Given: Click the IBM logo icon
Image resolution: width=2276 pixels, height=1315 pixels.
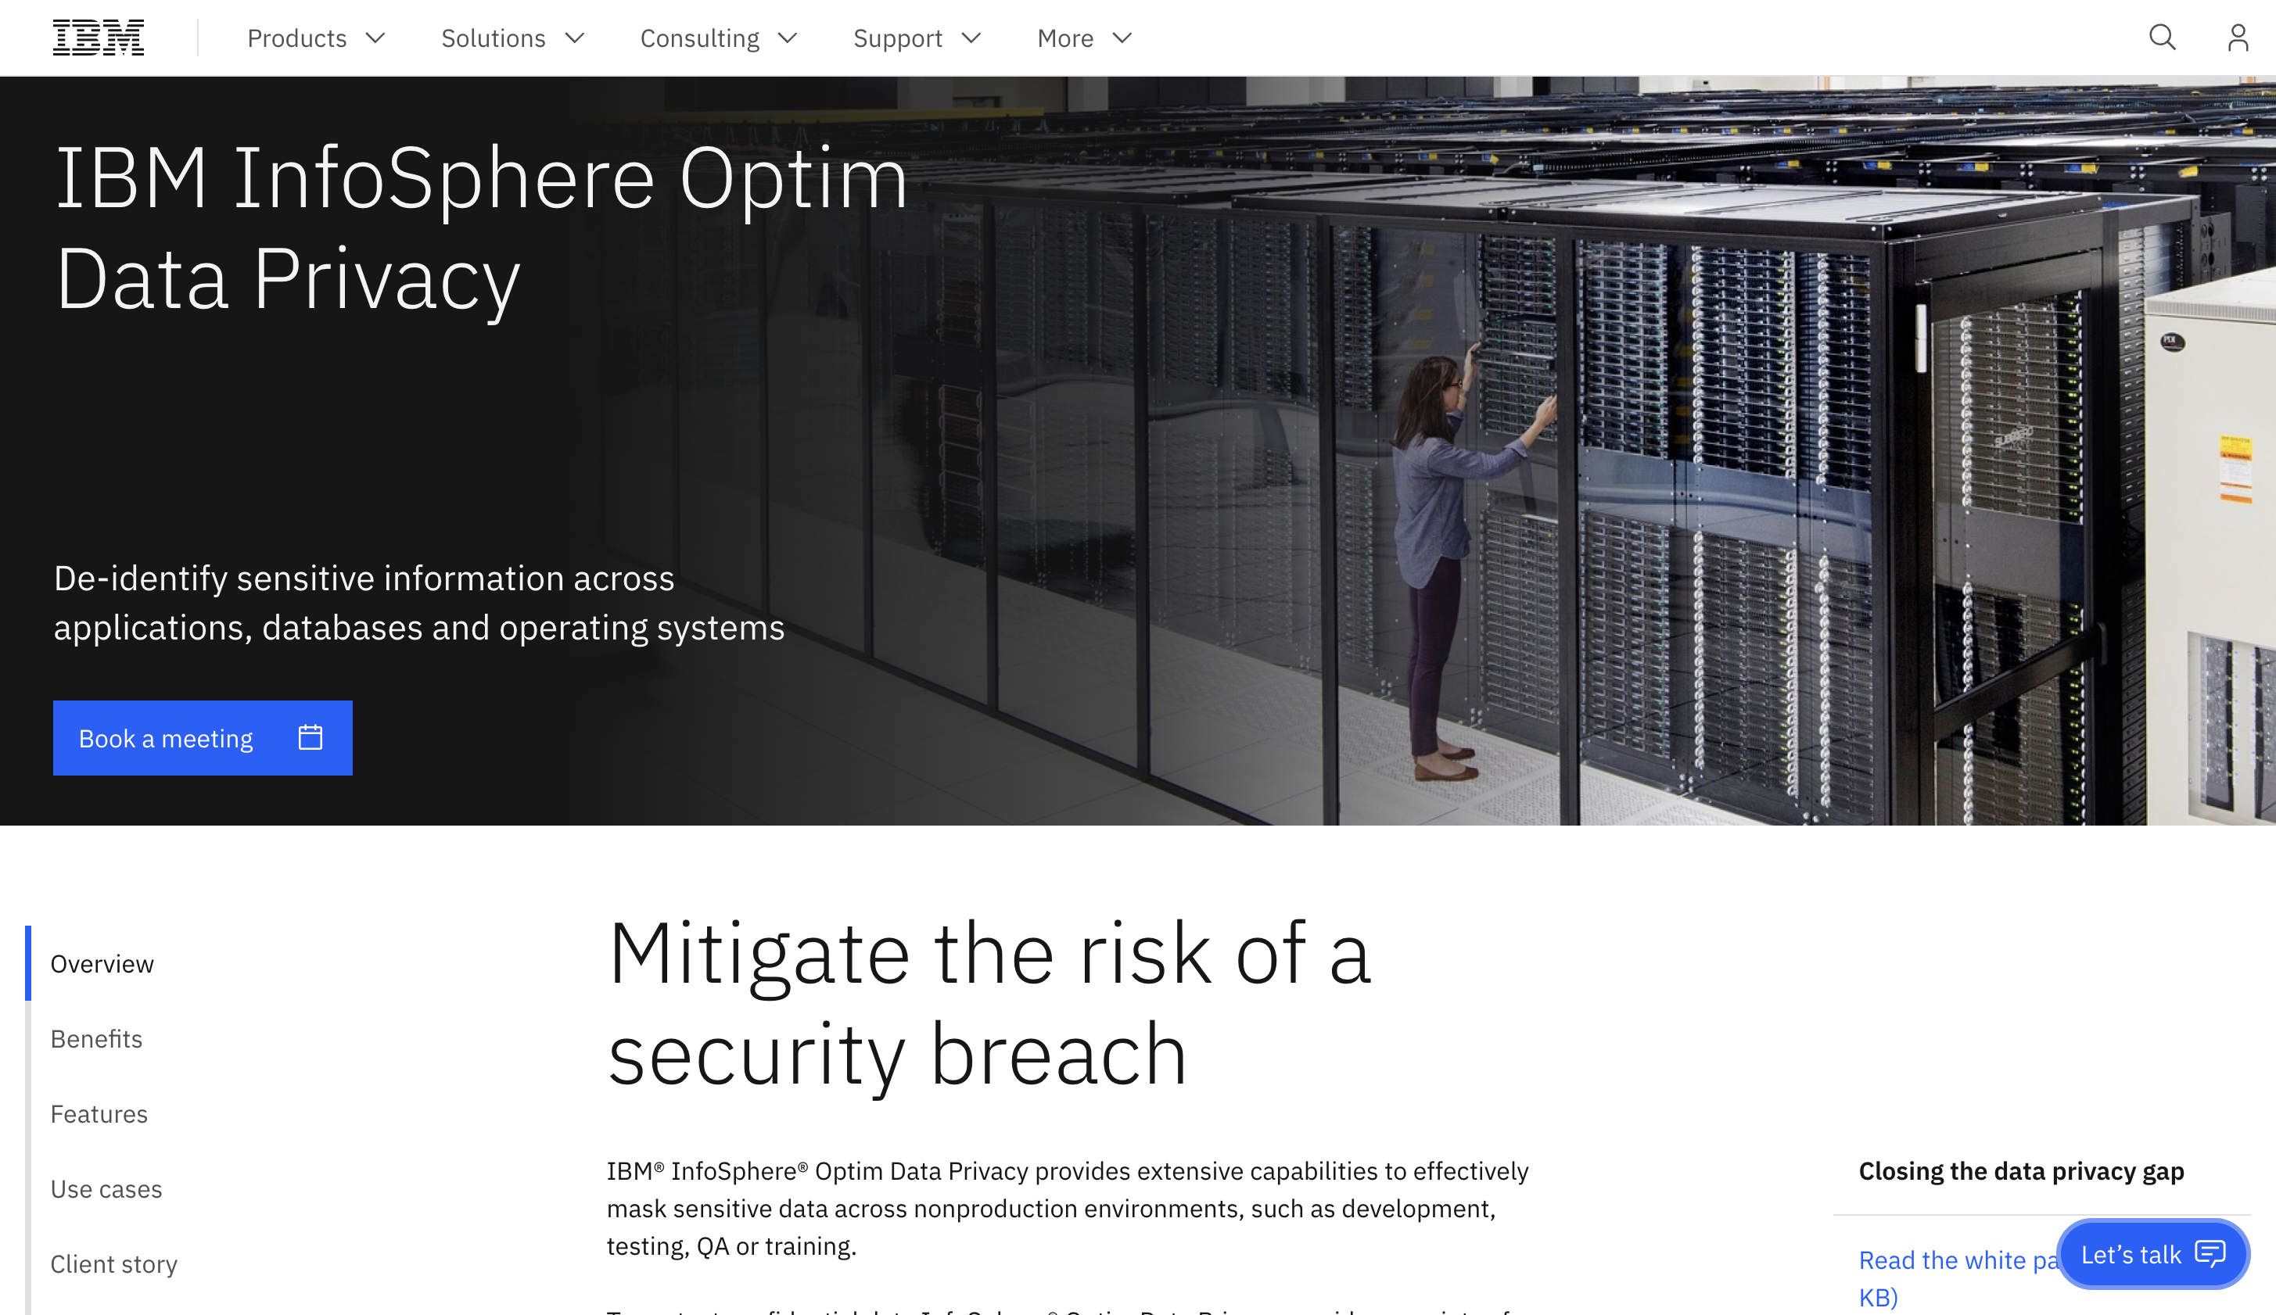Looking at the screenshot, I should click(99, 38).
